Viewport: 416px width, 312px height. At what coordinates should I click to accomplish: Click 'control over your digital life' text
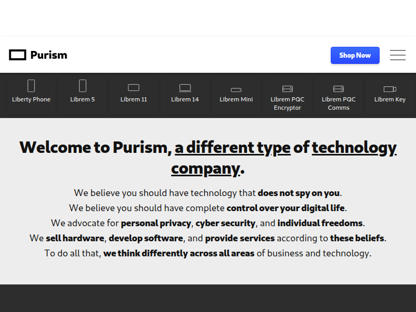[285, 209]
